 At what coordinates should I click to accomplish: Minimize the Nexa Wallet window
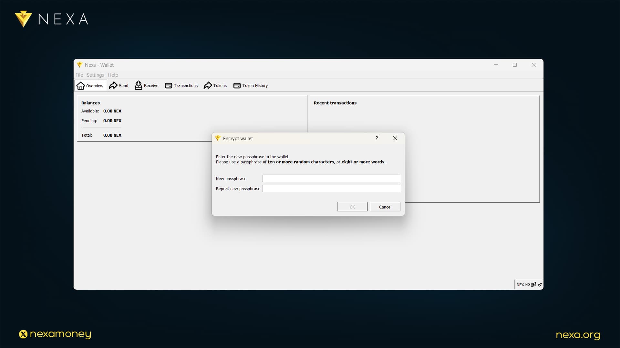(x=496, y=65)
